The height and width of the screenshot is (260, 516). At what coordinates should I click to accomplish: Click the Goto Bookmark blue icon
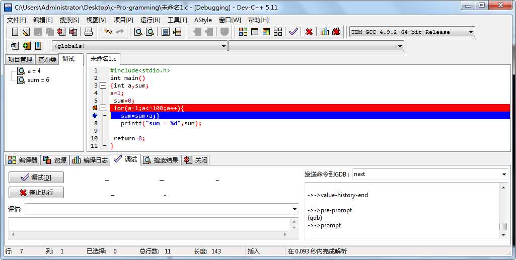pos(38,45)
